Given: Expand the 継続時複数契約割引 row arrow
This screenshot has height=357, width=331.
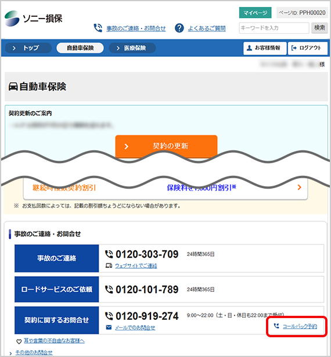Looking at the screenshot, I should pyautogui.click(x=299, y=187).
